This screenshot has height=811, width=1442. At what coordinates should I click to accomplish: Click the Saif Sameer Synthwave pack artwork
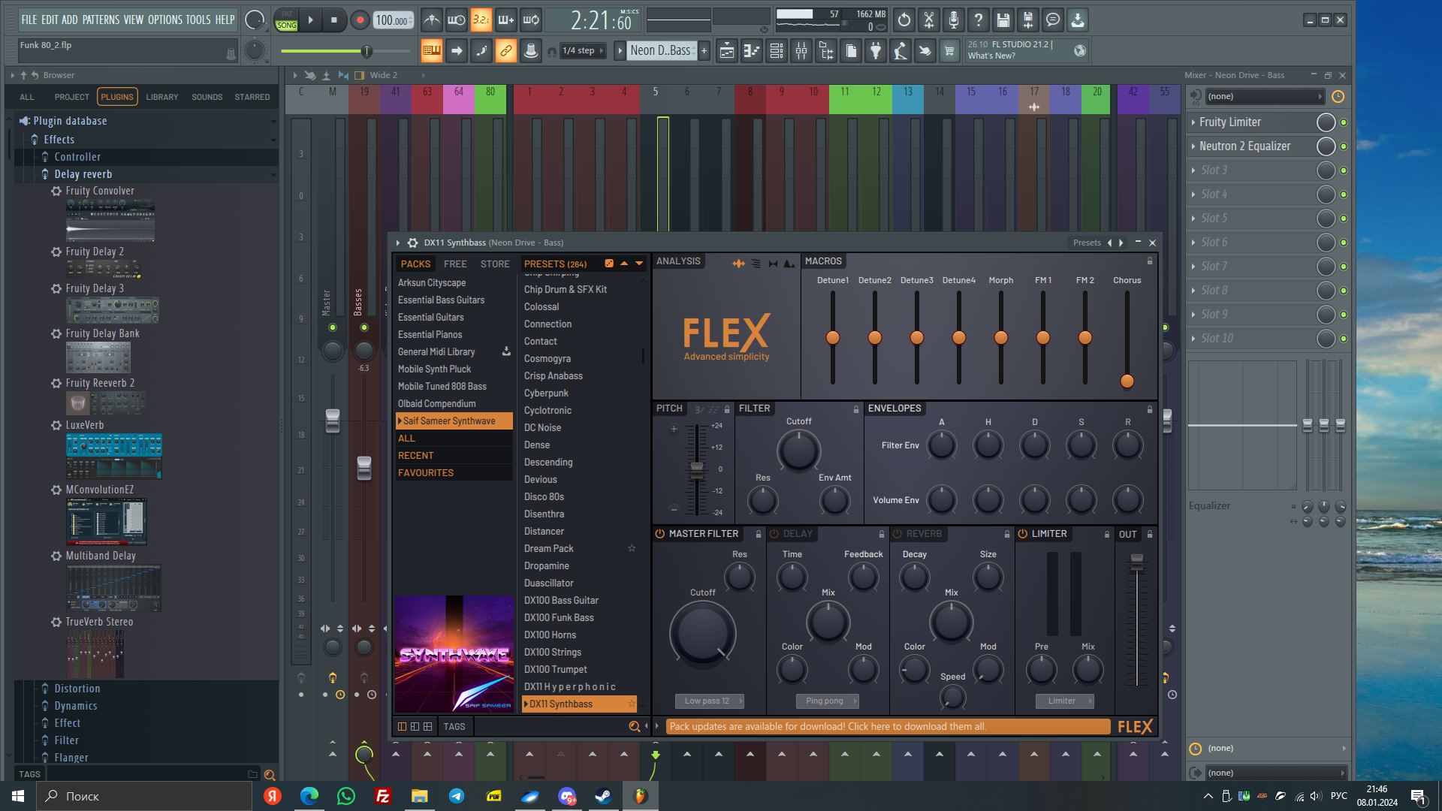[x=454, y=654]
